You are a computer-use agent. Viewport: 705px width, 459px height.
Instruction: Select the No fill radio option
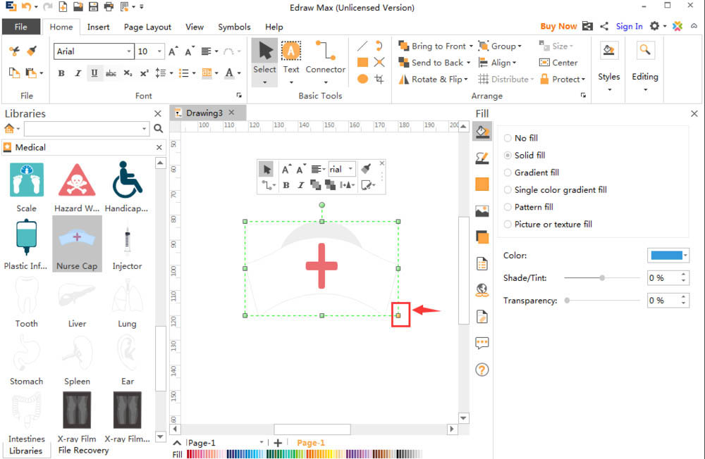[x=508, y=139]
